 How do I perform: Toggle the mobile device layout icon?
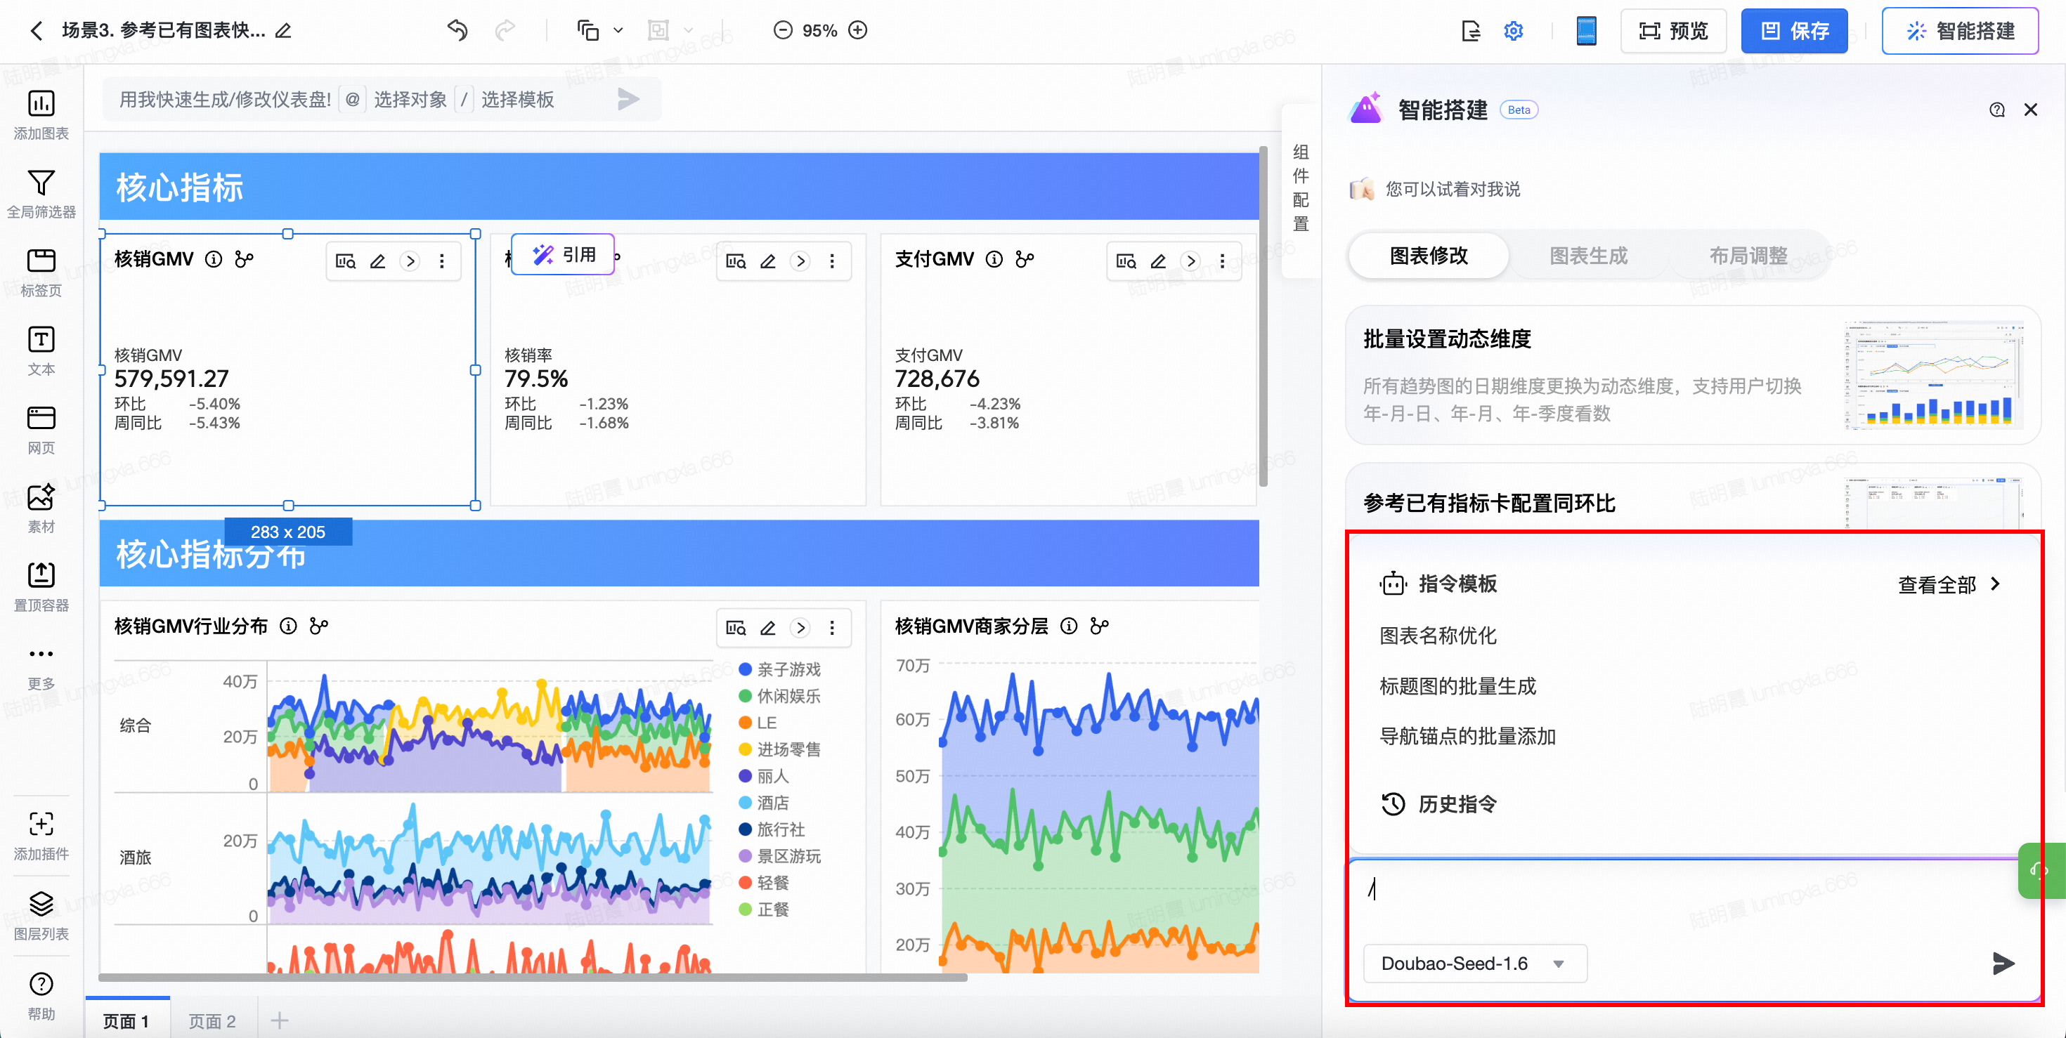pos(1585,30)
